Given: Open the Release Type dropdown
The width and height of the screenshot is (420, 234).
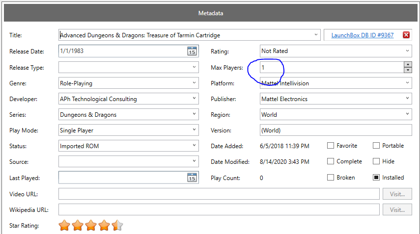Looking at the screenshot, I should pos(194,67).
